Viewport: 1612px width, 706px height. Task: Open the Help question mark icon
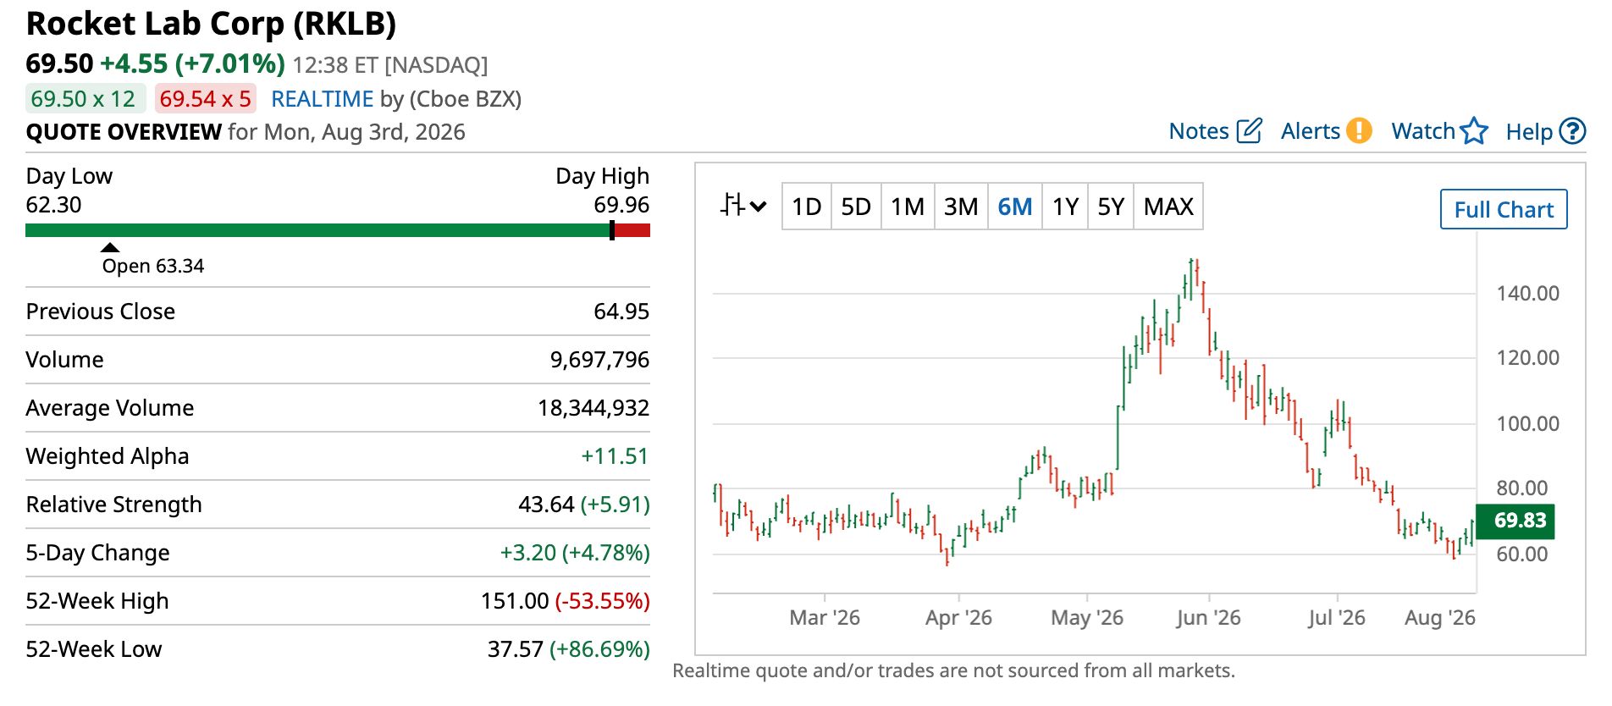[1572, 131]
